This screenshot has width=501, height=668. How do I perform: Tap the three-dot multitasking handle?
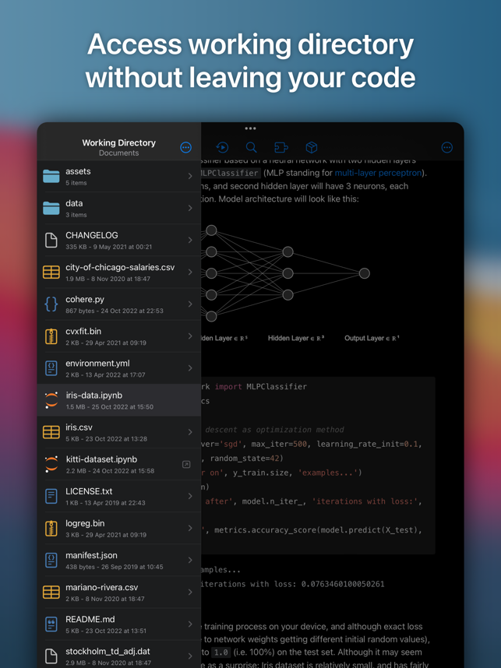[x=250, y=128]
